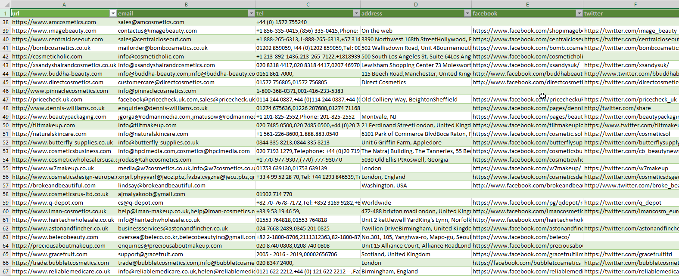Click cell Birmingham, England
The width and height of the screenshot is (679, 276).
coord(416,271)
